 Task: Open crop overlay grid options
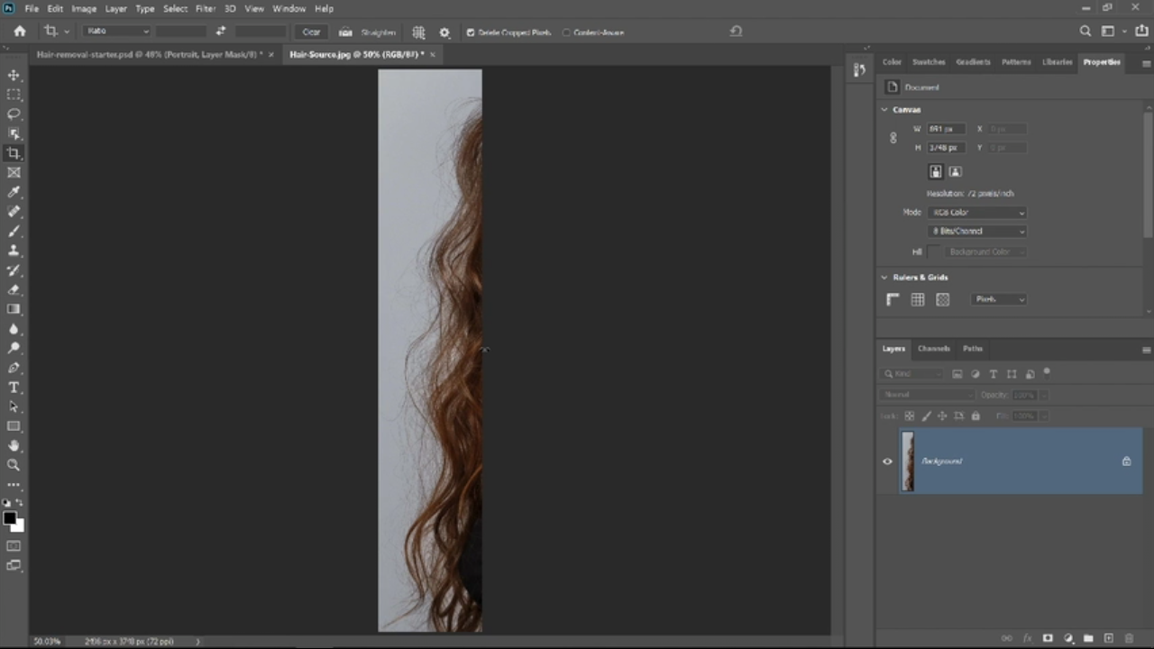tap(418, 32)
